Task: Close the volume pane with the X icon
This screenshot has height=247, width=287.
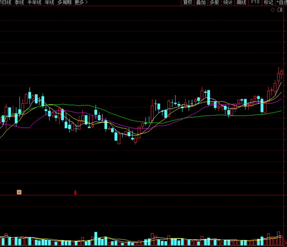Action: click(x=285, y=243)
